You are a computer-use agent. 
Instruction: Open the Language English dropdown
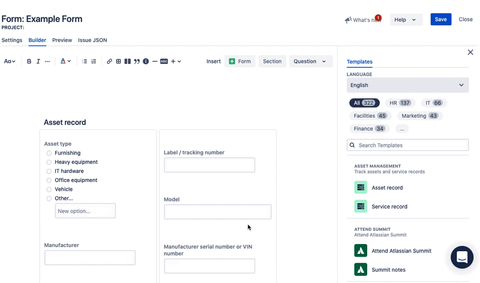[x=407, y=85]
